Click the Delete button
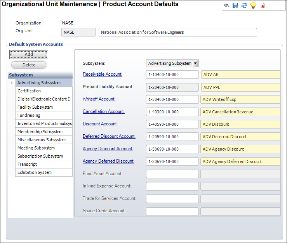This screenshot has height=243, width=287. 29,65
